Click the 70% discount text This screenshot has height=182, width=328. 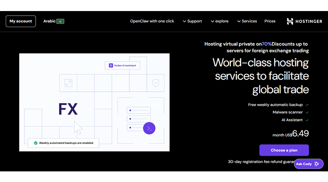pos(266,44)
